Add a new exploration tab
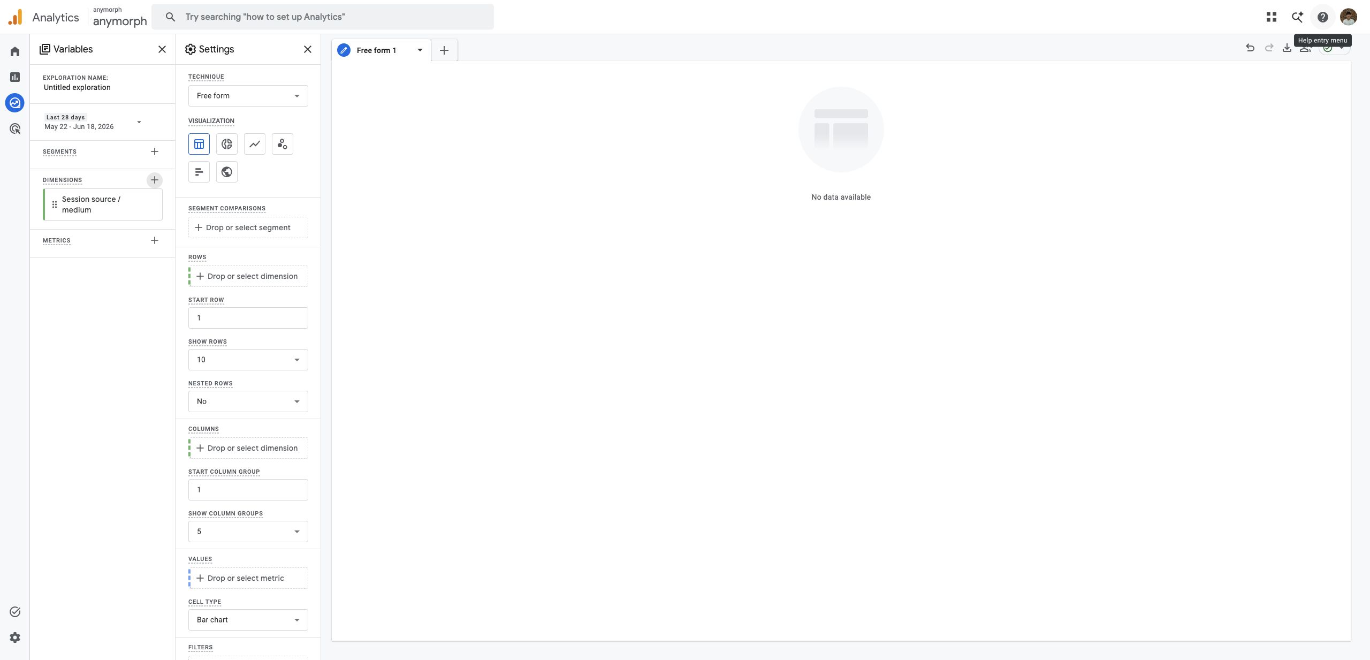 click(444, 50)
